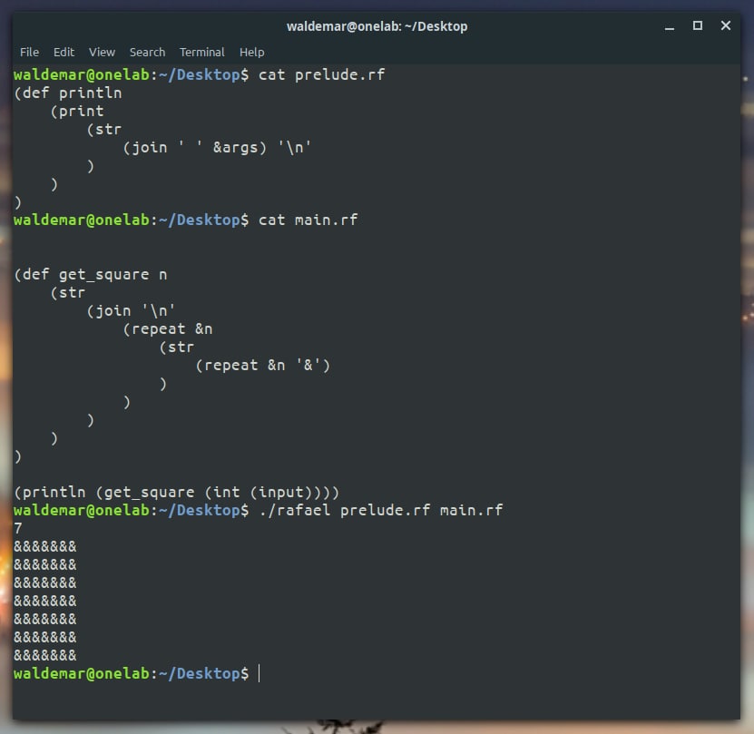Close the terminal window
Screen dimensions: 754x734
pyautogui.click(x=726, y=25)
